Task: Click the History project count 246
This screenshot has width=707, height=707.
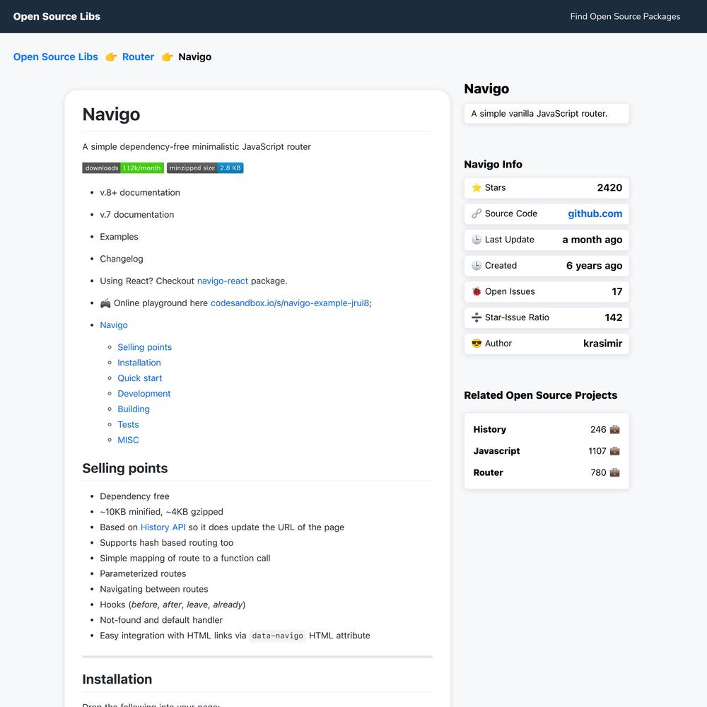Action: [598, 429]
